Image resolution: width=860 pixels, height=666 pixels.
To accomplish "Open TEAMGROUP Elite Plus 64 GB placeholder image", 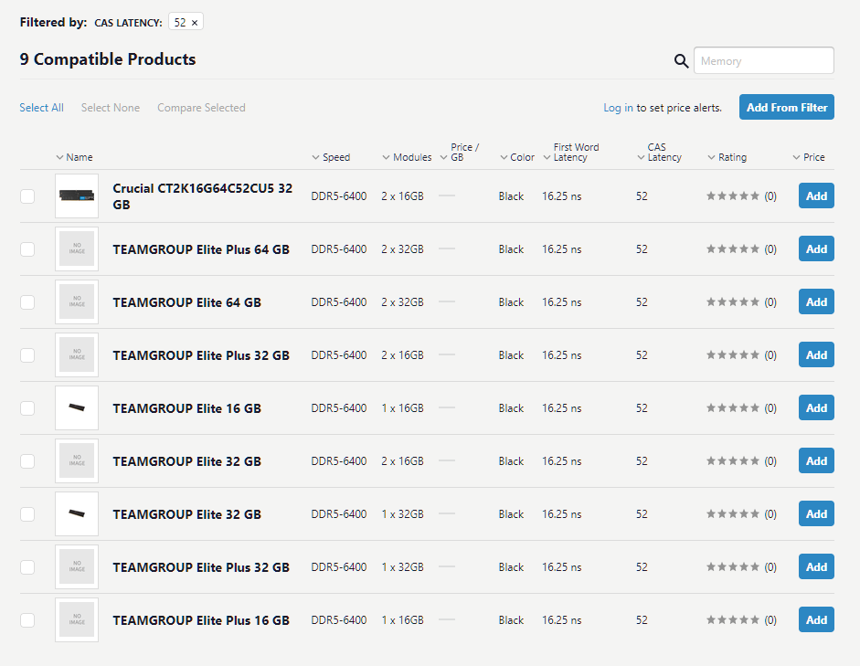I will click(77, 248).
